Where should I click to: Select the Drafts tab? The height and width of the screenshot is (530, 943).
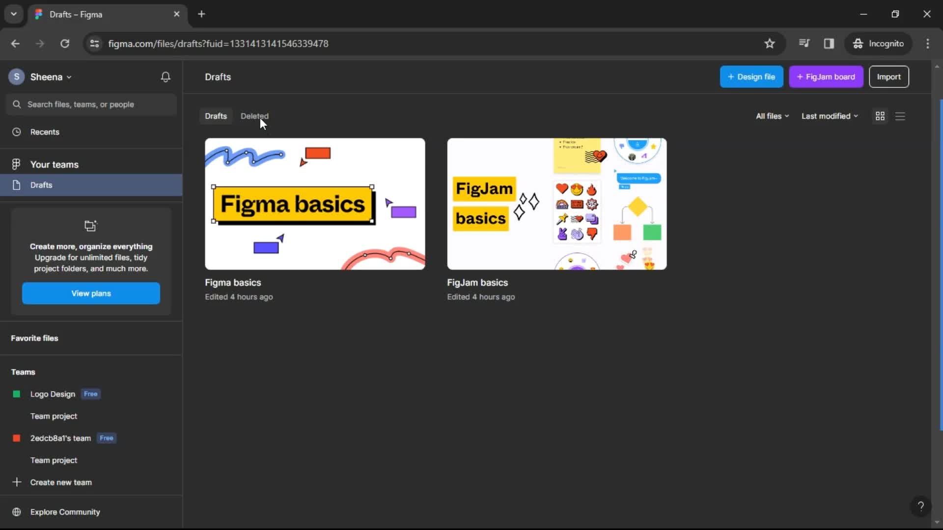216,116
